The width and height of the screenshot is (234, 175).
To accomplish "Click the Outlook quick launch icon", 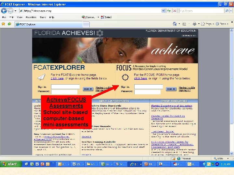I will 48,164.
